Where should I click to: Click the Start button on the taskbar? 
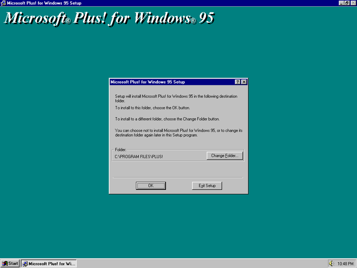9,263
